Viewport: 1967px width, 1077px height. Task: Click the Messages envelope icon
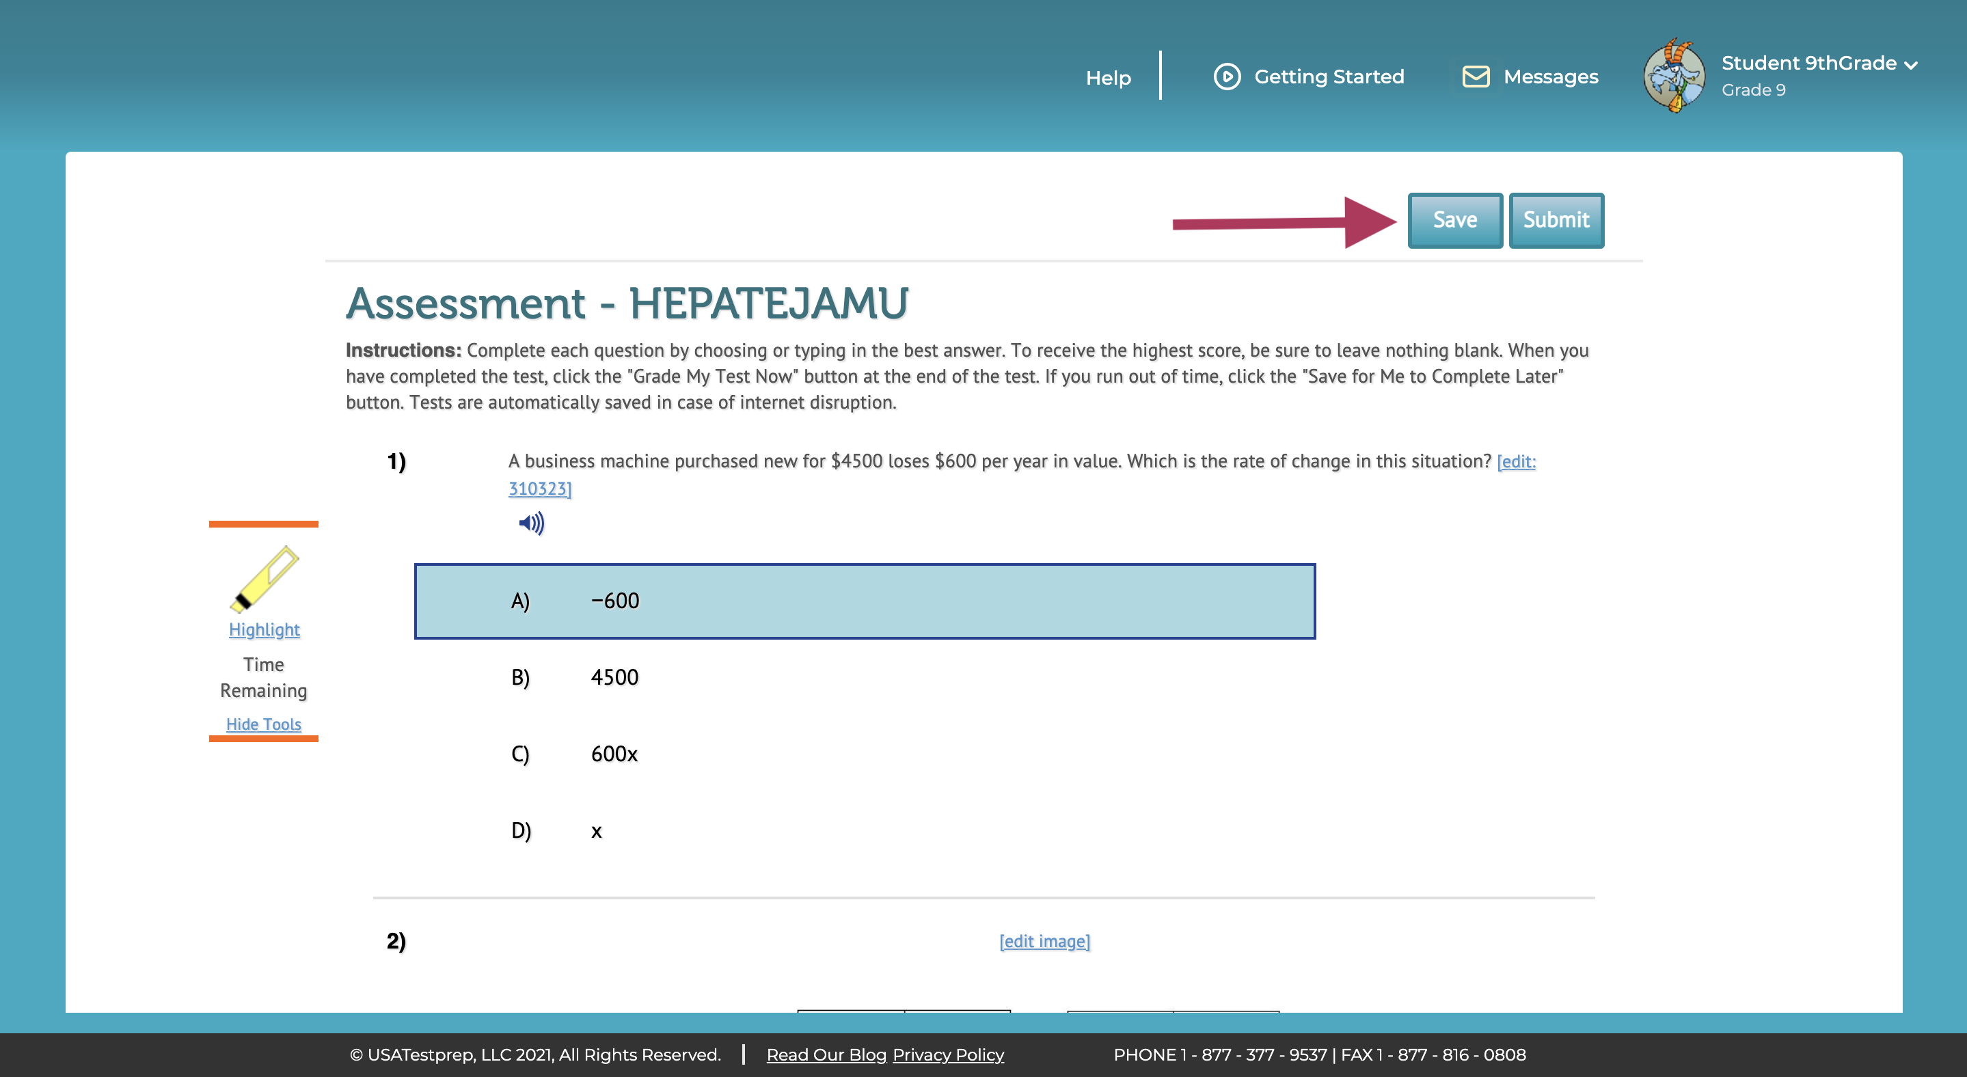(1475, 77)
